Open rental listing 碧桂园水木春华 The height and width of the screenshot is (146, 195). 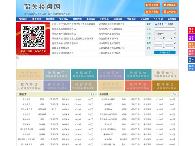(x=108, y=99)
